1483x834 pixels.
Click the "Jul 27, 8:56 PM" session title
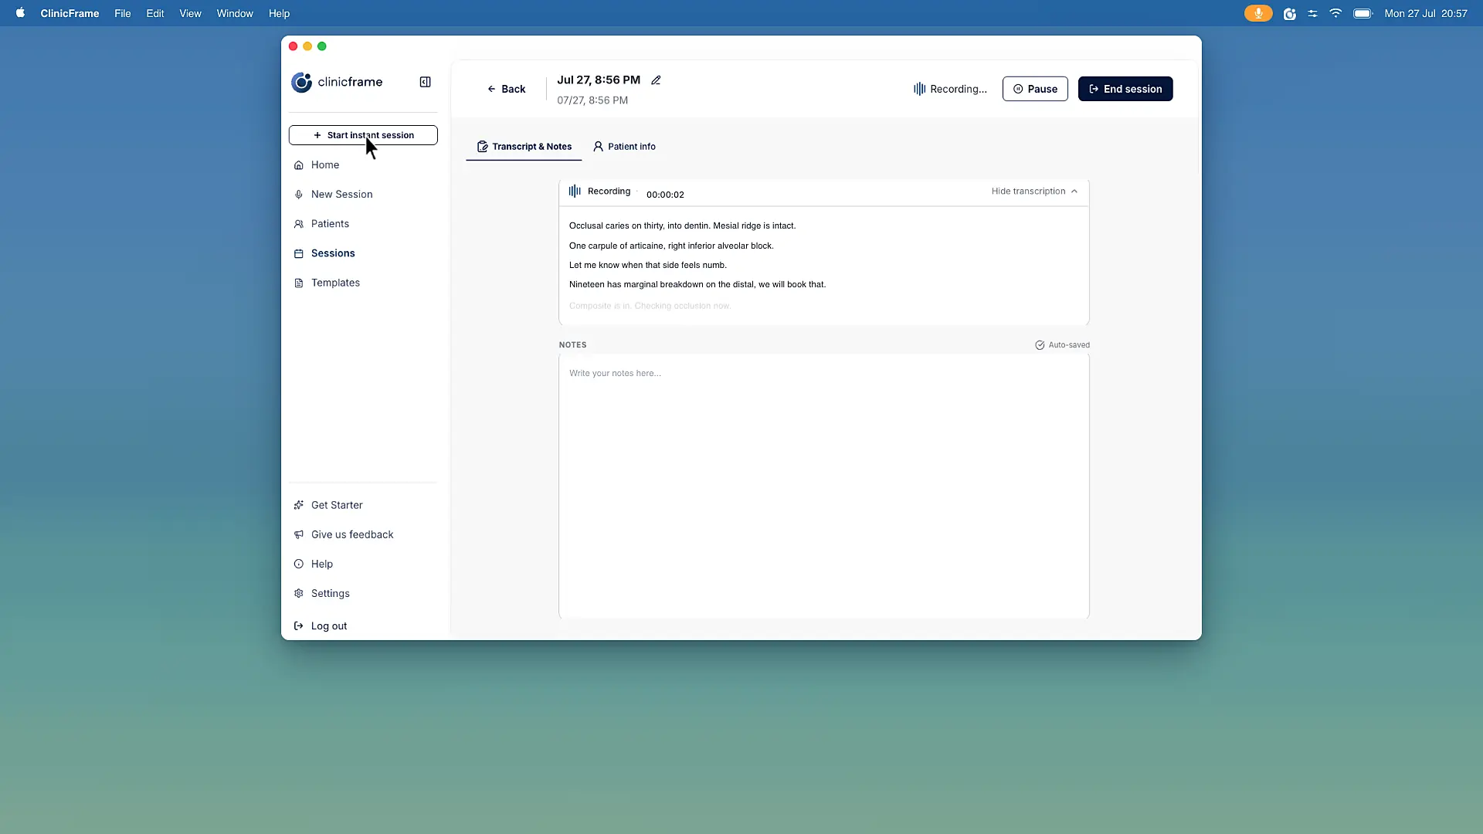click(x=599, y=80)
